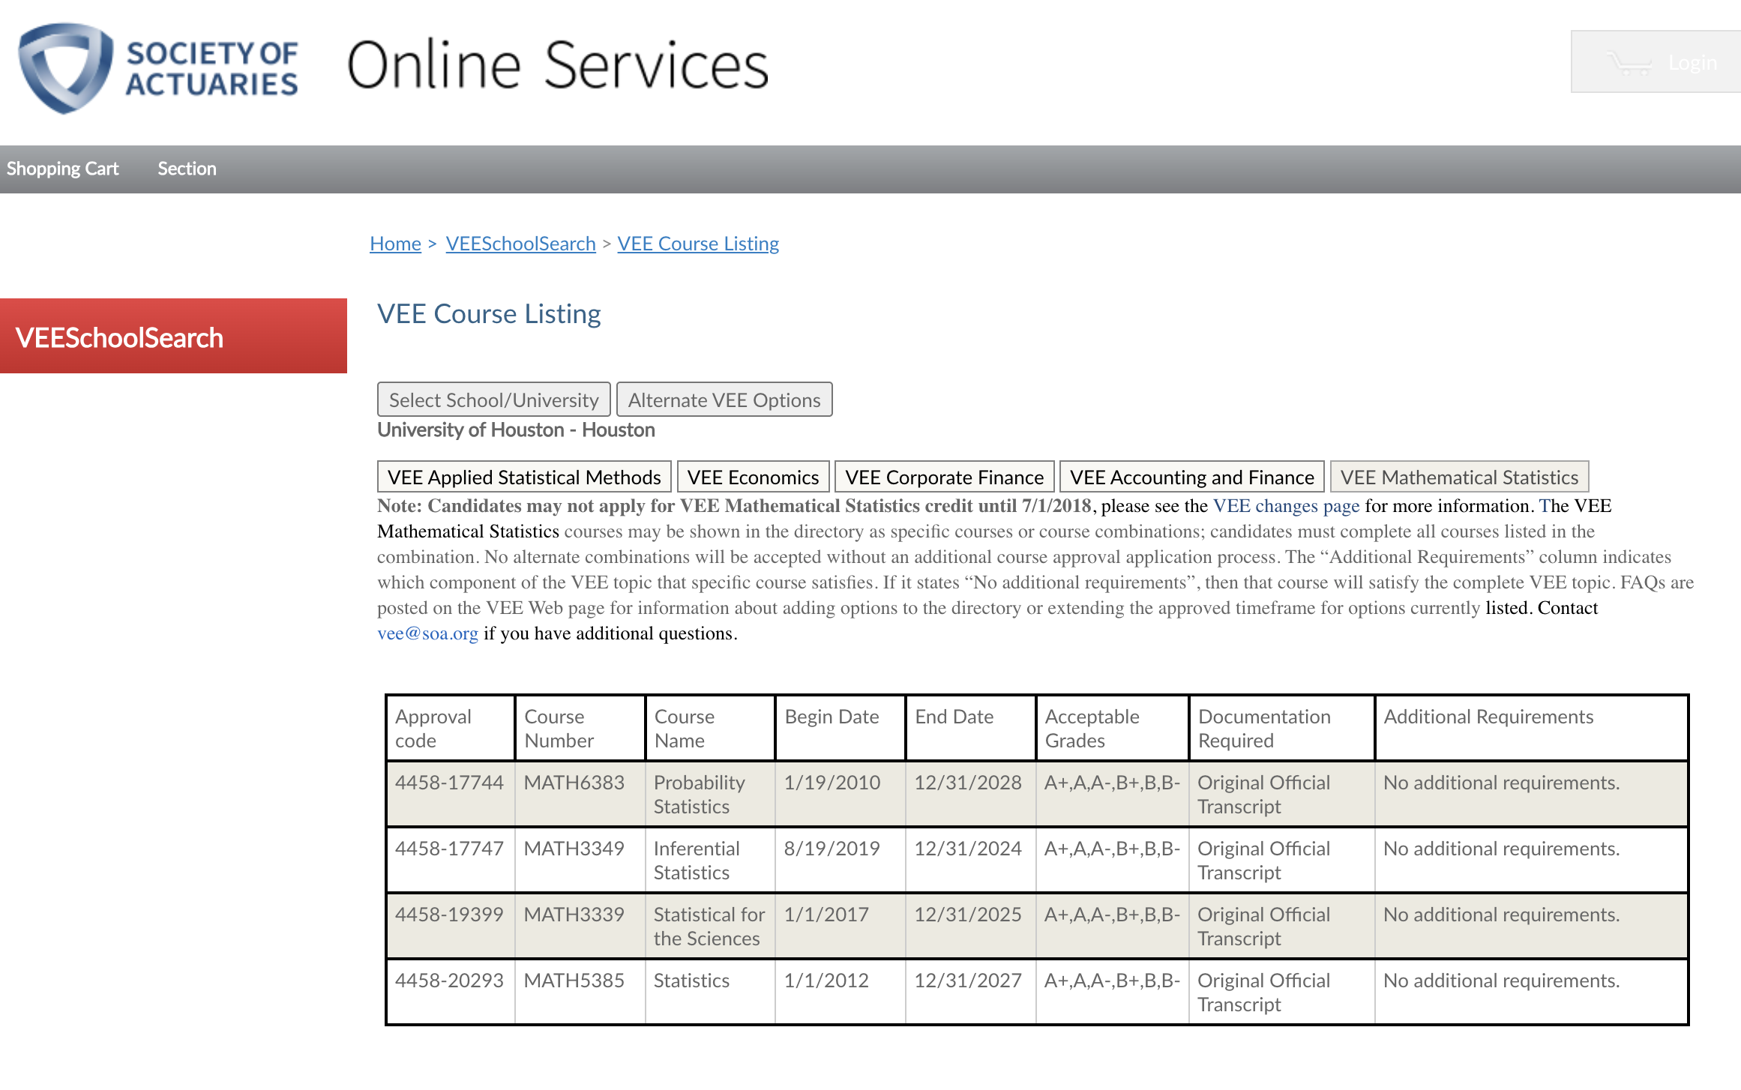The width and height of the screenshot is (1741, 1090).
Task: Switch to VEE Applied Statistical Methods tab
Action: (524, 478)
